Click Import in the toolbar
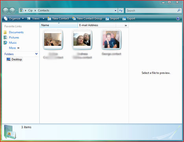The width and height of the screenshot is (184, 142). click(x=112, y=18)
